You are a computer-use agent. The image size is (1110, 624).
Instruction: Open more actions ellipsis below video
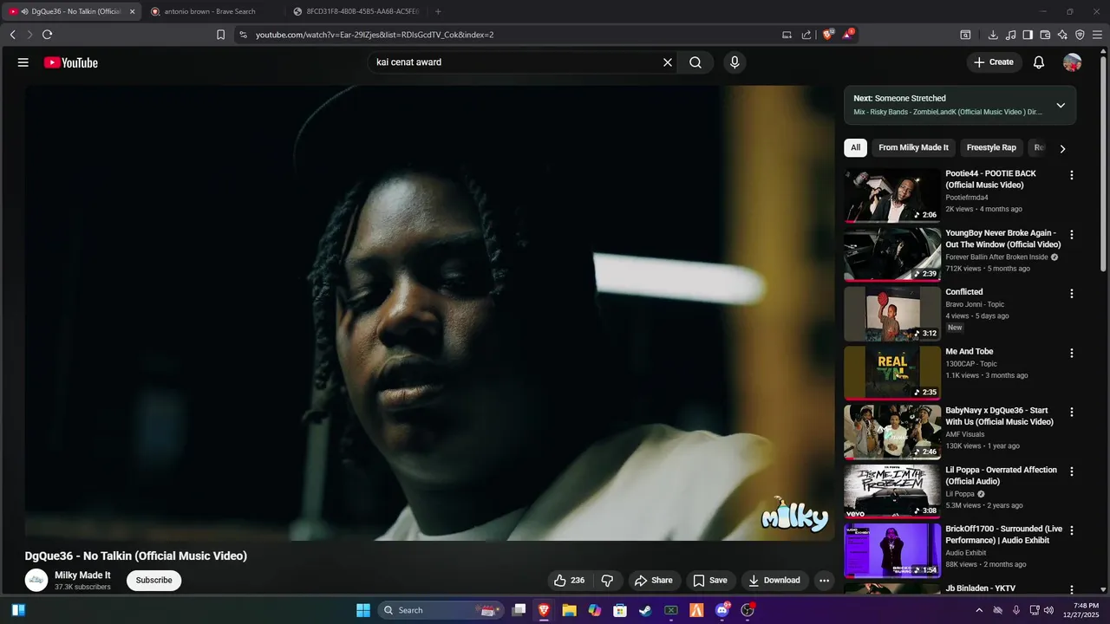[x=825, y=581]
